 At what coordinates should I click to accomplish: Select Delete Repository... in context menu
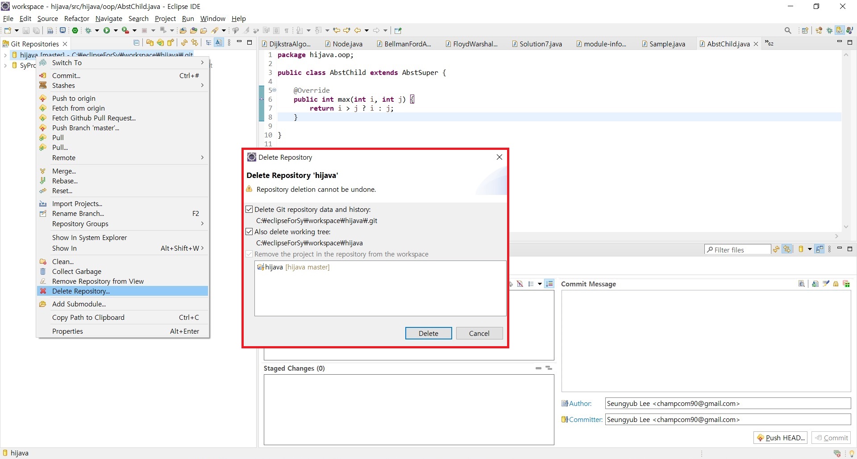[x=123, y=291]
